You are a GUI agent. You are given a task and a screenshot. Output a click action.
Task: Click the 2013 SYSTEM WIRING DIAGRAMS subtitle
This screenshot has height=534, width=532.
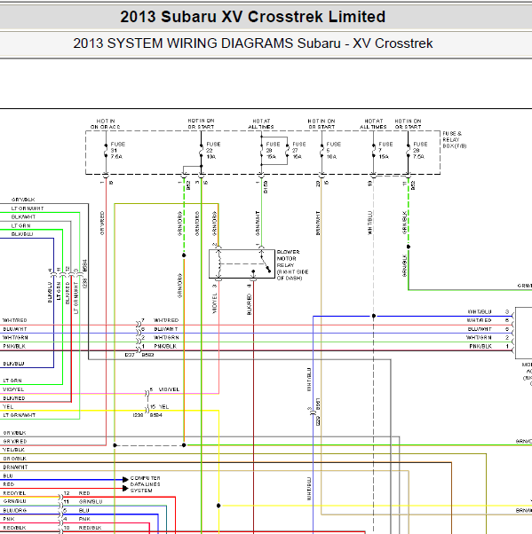(253, 43)
